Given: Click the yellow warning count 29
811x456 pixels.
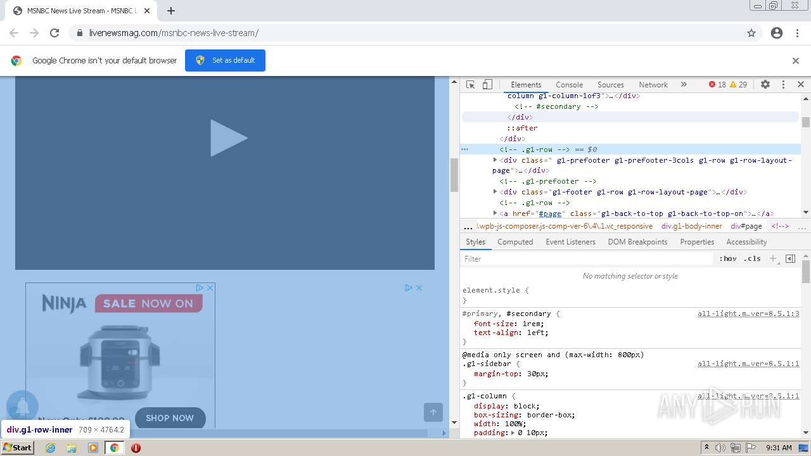Looking at the screenshot, I should (738, 84).
